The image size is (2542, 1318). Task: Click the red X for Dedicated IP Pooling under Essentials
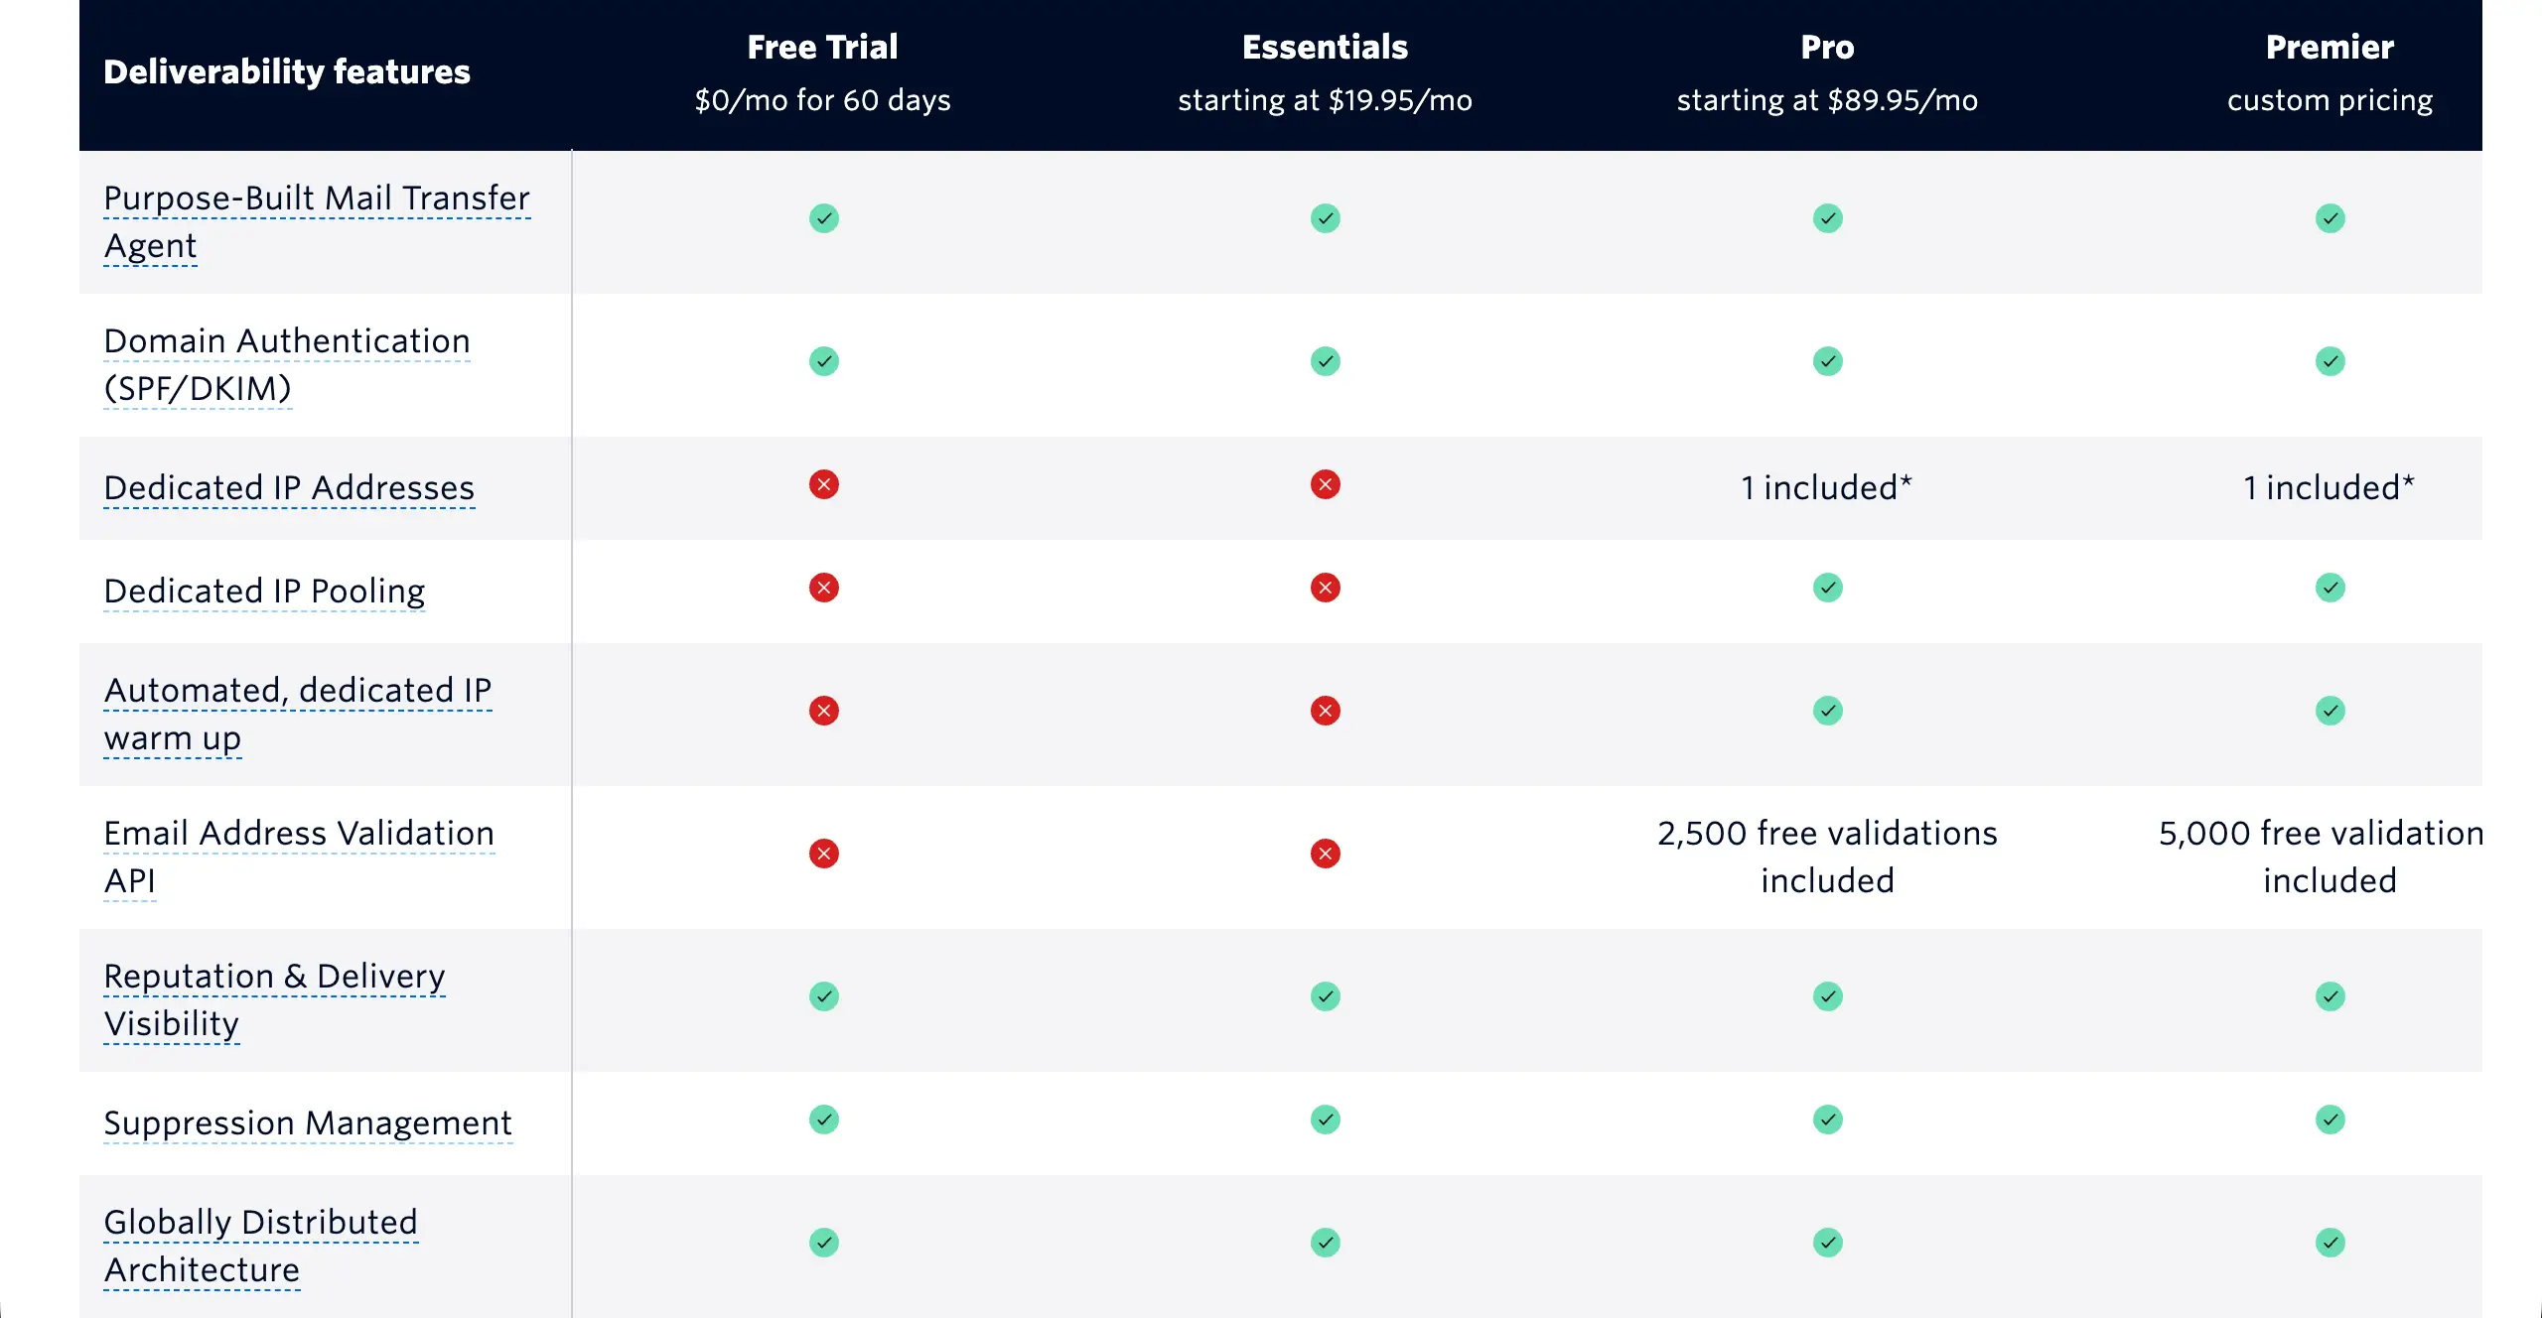1325,588
